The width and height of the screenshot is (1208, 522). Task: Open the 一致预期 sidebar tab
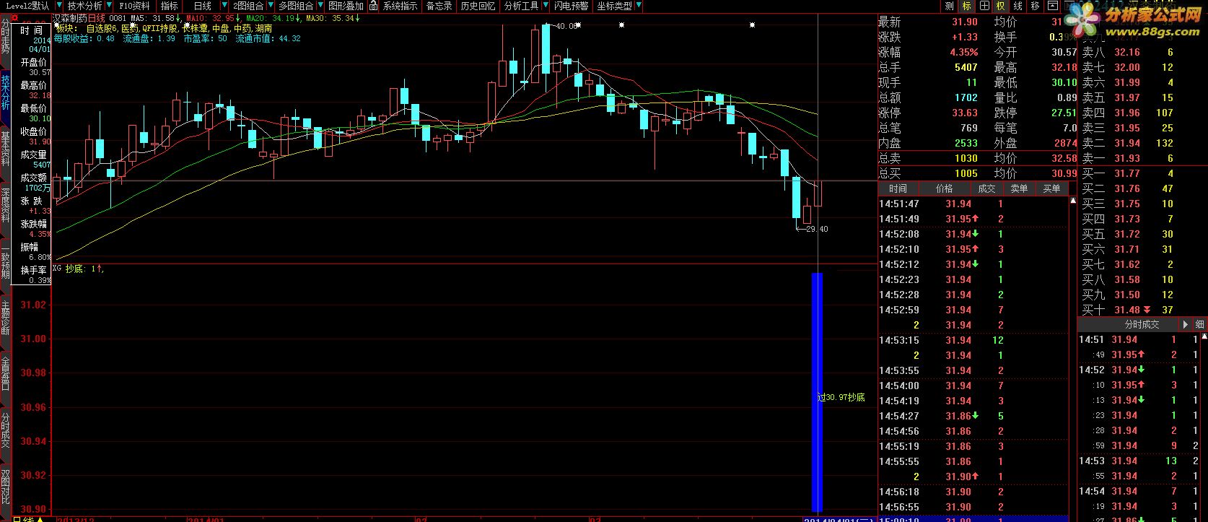tap(5, 261)
